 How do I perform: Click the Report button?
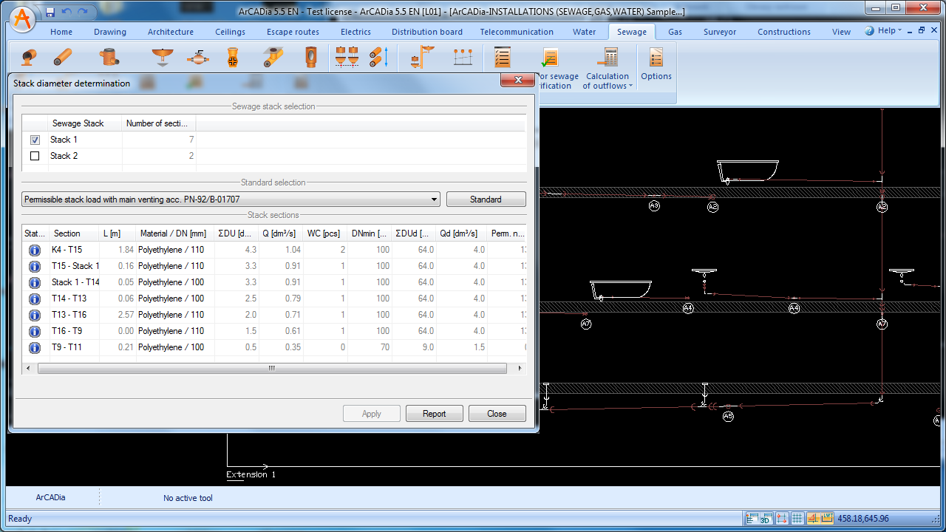(x=435, y=414)
